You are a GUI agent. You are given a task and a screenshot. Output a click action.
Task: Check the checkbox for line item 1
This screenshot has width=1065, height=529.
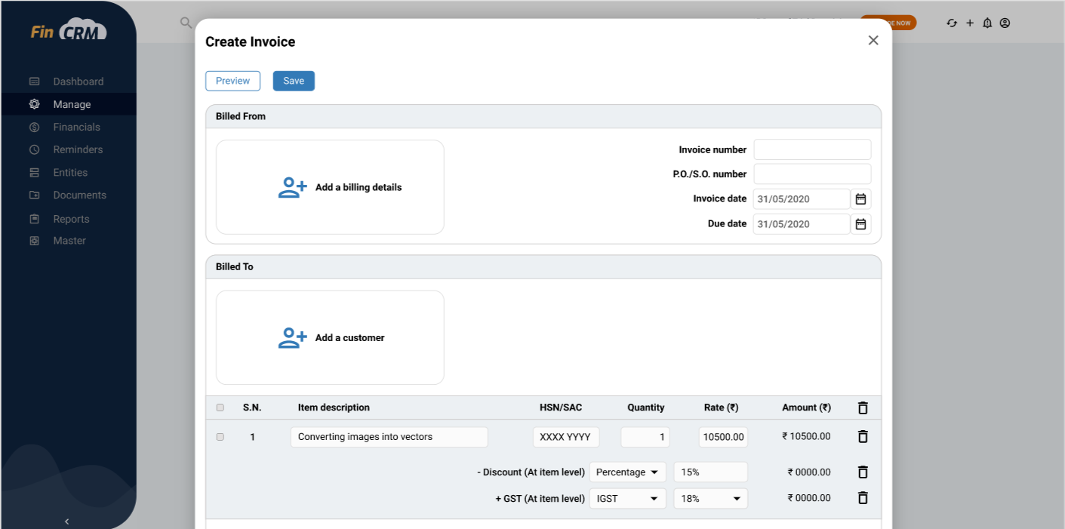tap(220, 436)
